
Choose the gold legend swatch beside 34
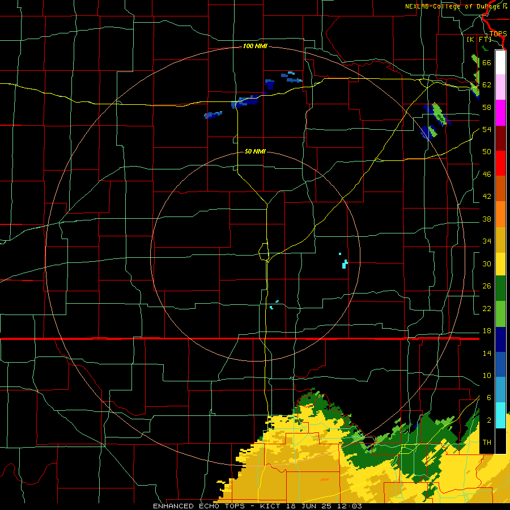pyautogui.click(x=500, y=239)
